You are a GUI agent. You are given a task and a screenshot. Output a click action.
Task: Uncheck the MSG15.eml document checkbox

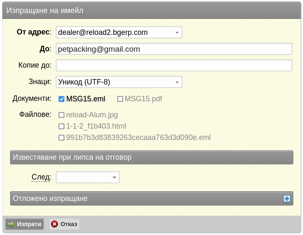click(x=61, y=99)
